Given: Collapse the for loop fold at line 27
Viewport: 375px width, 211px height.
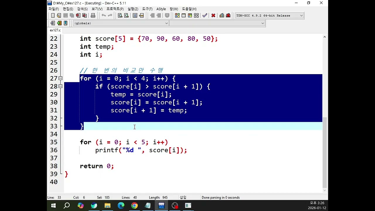Looking at the screenshot, I should pos(60,78).
